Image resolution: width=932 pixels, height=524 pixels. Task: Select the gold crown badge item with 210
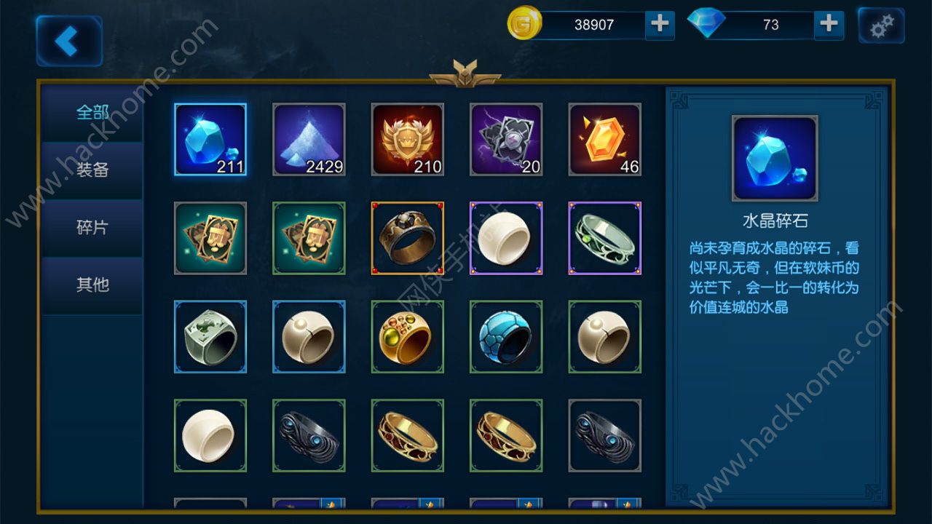click(x=408, y=140)
